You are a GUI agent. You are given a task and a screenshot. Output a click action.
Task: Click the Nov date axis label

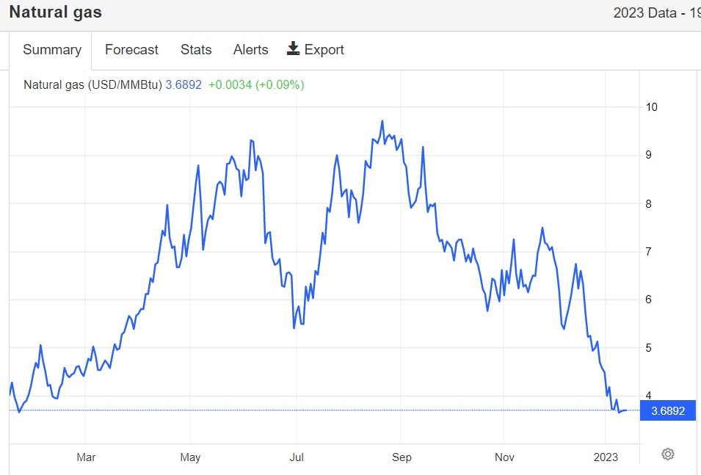point(504,457)
